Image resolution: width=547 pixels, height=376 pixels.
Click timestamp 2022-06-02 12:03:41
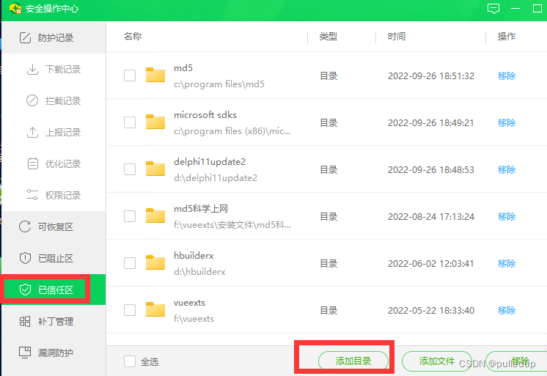431,263
